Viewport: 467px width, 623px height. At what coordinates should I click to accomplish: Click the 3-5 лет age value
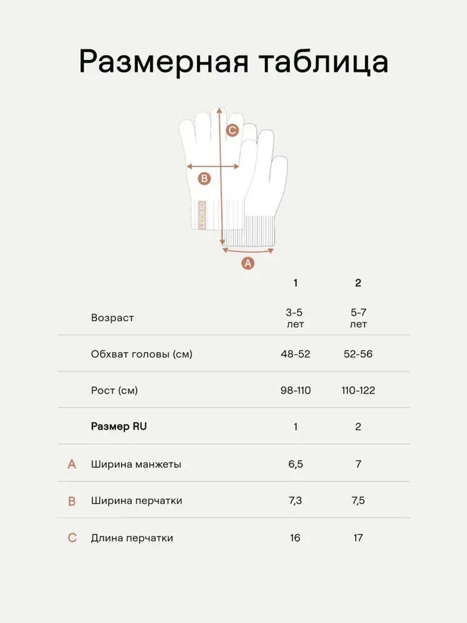pos(295,318)
